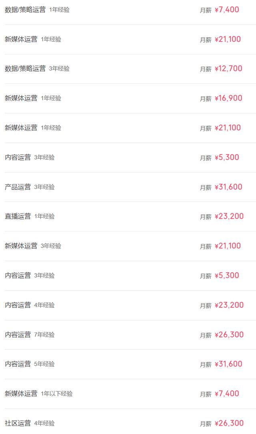Click the ¥16,900 monthly salary amount

click(228, 98)
